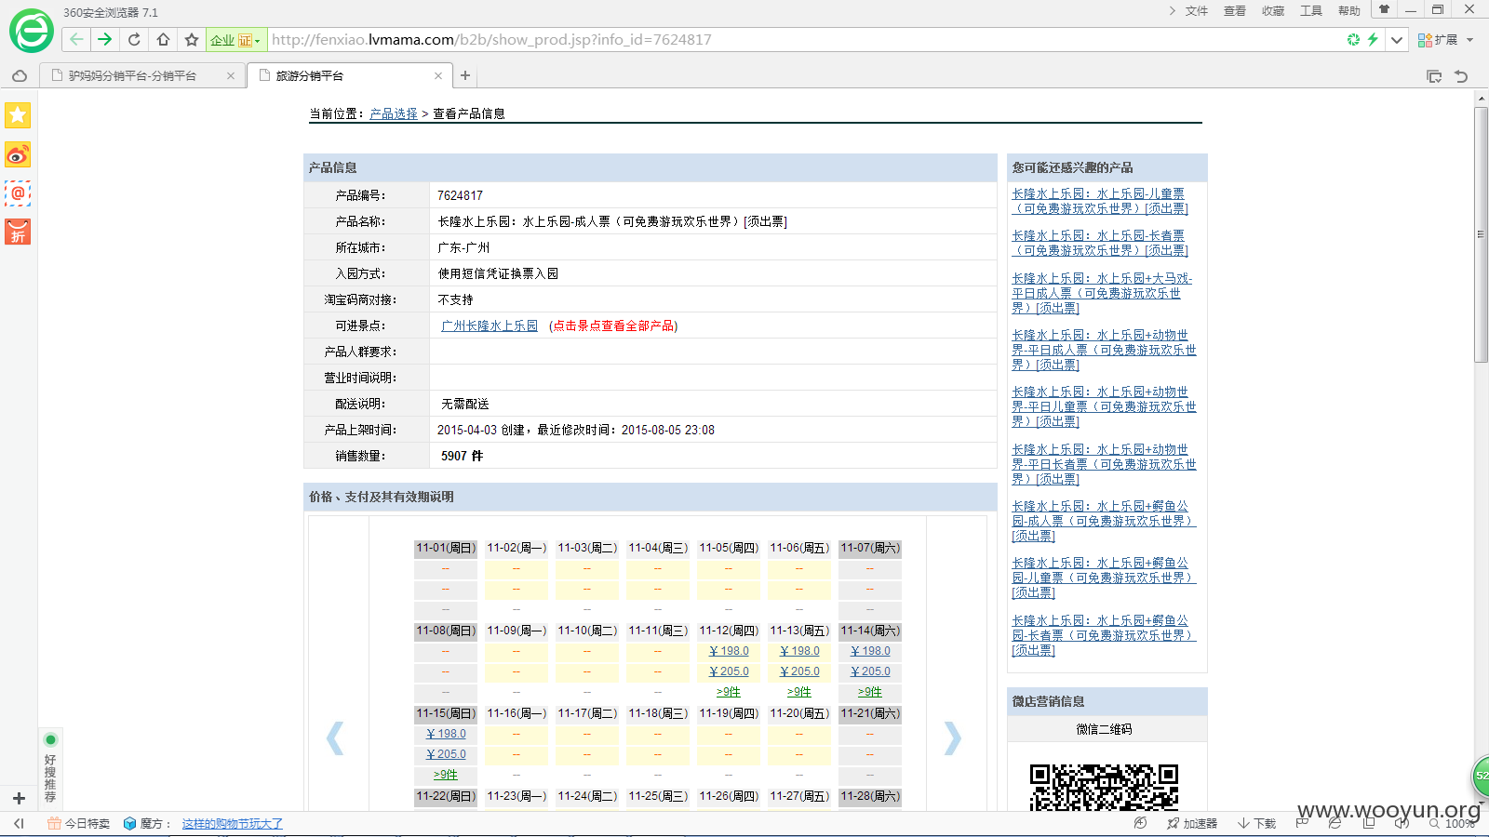Open the 这样的购物节玩大了 status bar link
This screenshot has height=837, width=1489.
pyautogui.click(x=233, y=823)
